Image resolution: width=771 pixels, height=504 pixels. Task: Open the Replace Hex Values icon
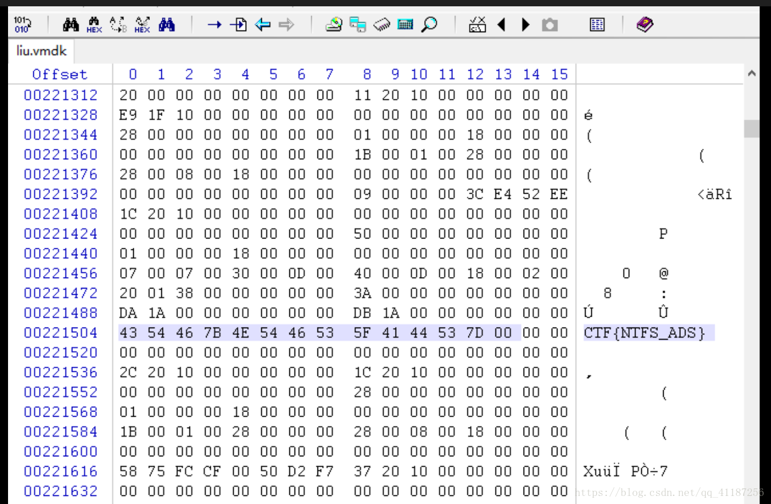click(x=142, y=25)
